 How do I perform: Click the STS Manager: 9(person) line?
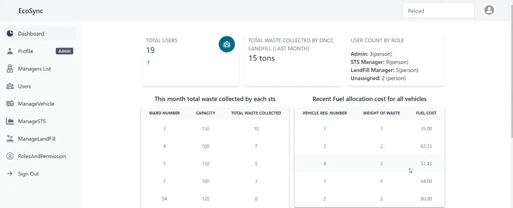coord(379,62)
